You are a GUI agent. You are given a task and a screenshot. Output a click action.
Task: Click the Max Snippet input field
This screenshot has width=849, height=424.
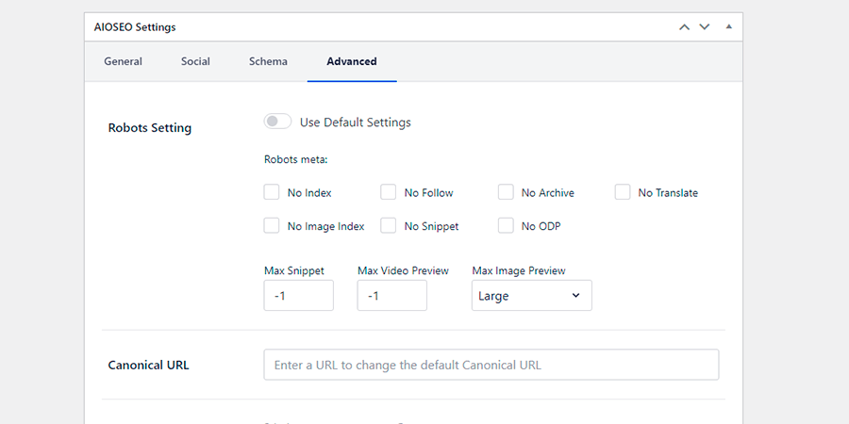pyautogui.click(x=298, y=296)
